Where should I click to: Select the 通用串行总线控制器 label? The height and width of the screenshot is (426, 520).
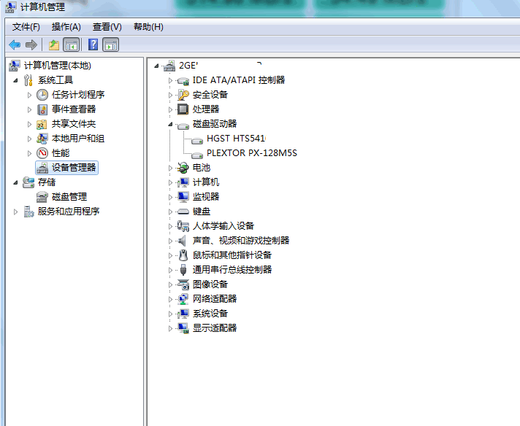[232, 270]
